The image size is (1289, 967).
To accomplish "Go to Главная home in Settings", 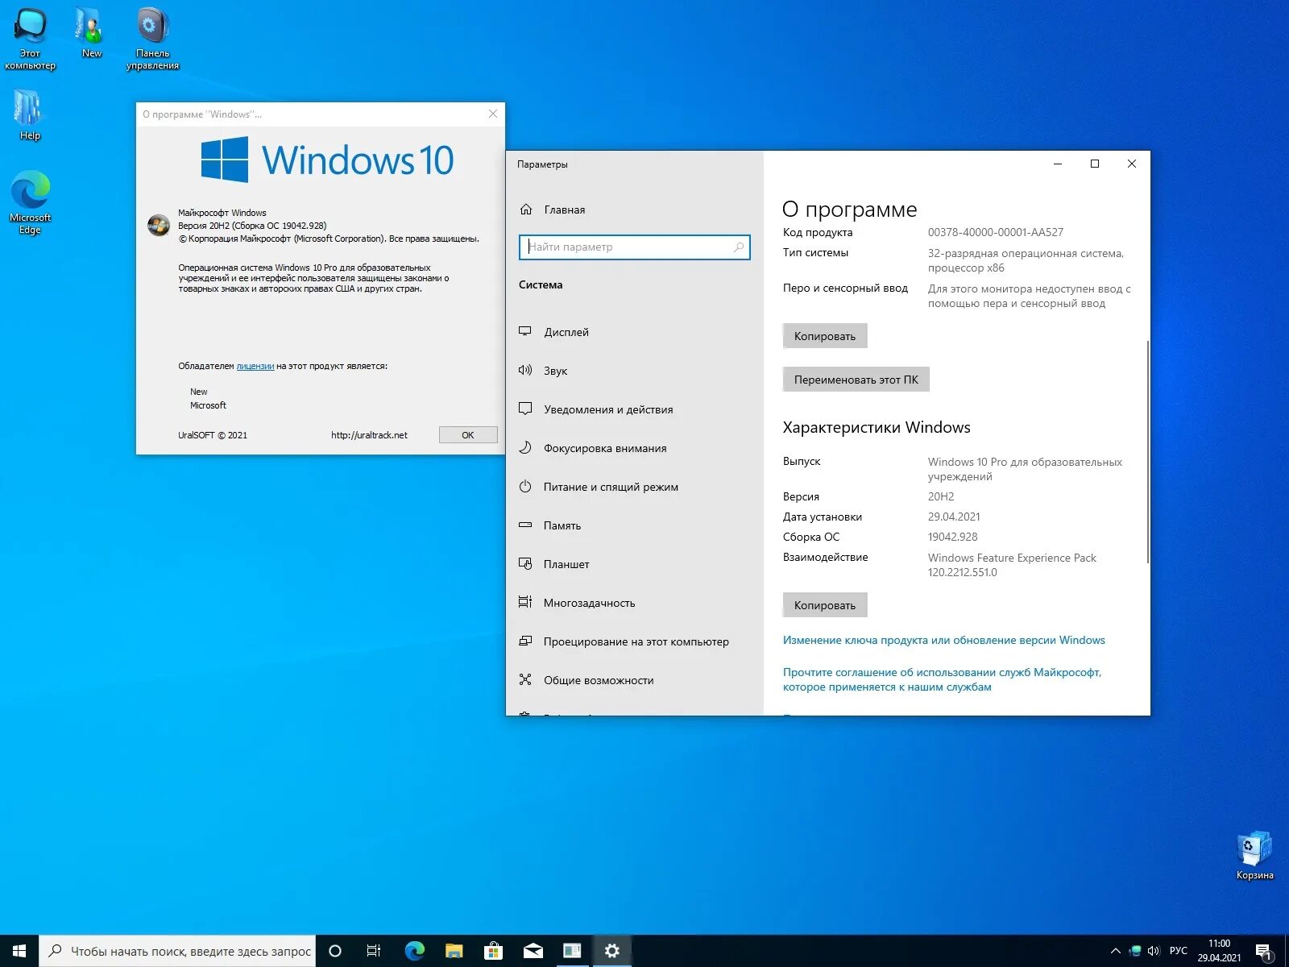I will [x=634, y=210].
